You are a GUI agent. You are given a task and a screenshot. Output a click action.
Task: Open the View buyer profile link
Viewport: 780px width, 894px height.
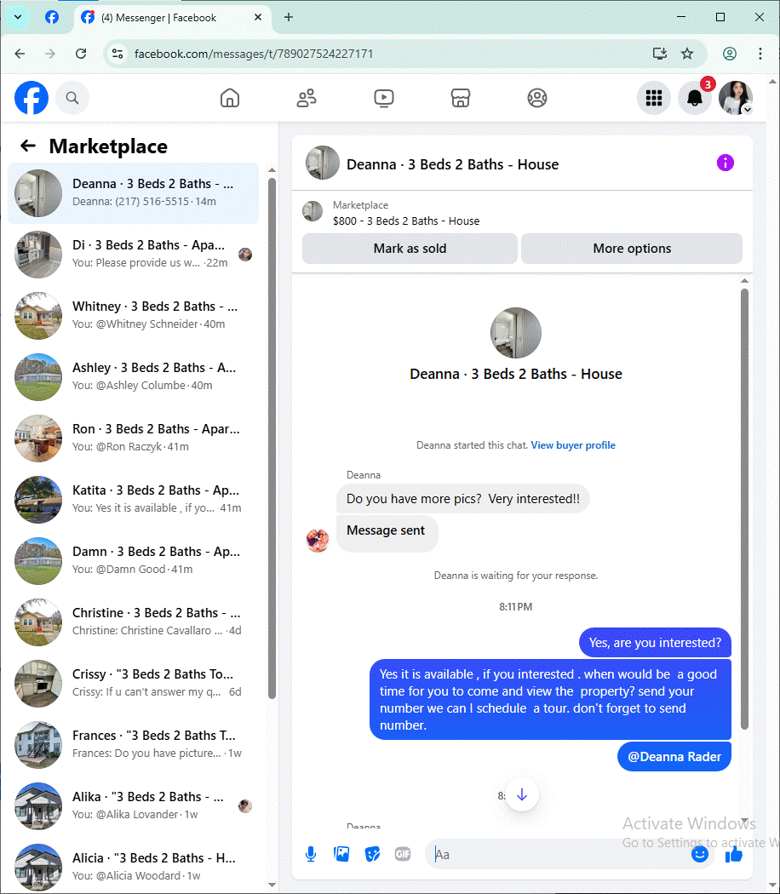pyautogui.click(x=573, y=445)
